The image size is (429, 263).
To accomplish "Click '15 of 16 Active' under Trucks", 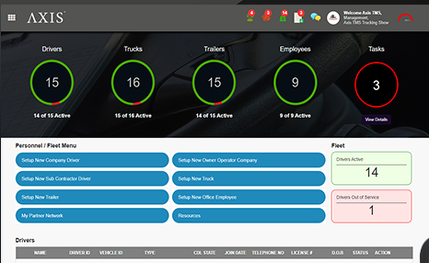I will tap(133, 116).
